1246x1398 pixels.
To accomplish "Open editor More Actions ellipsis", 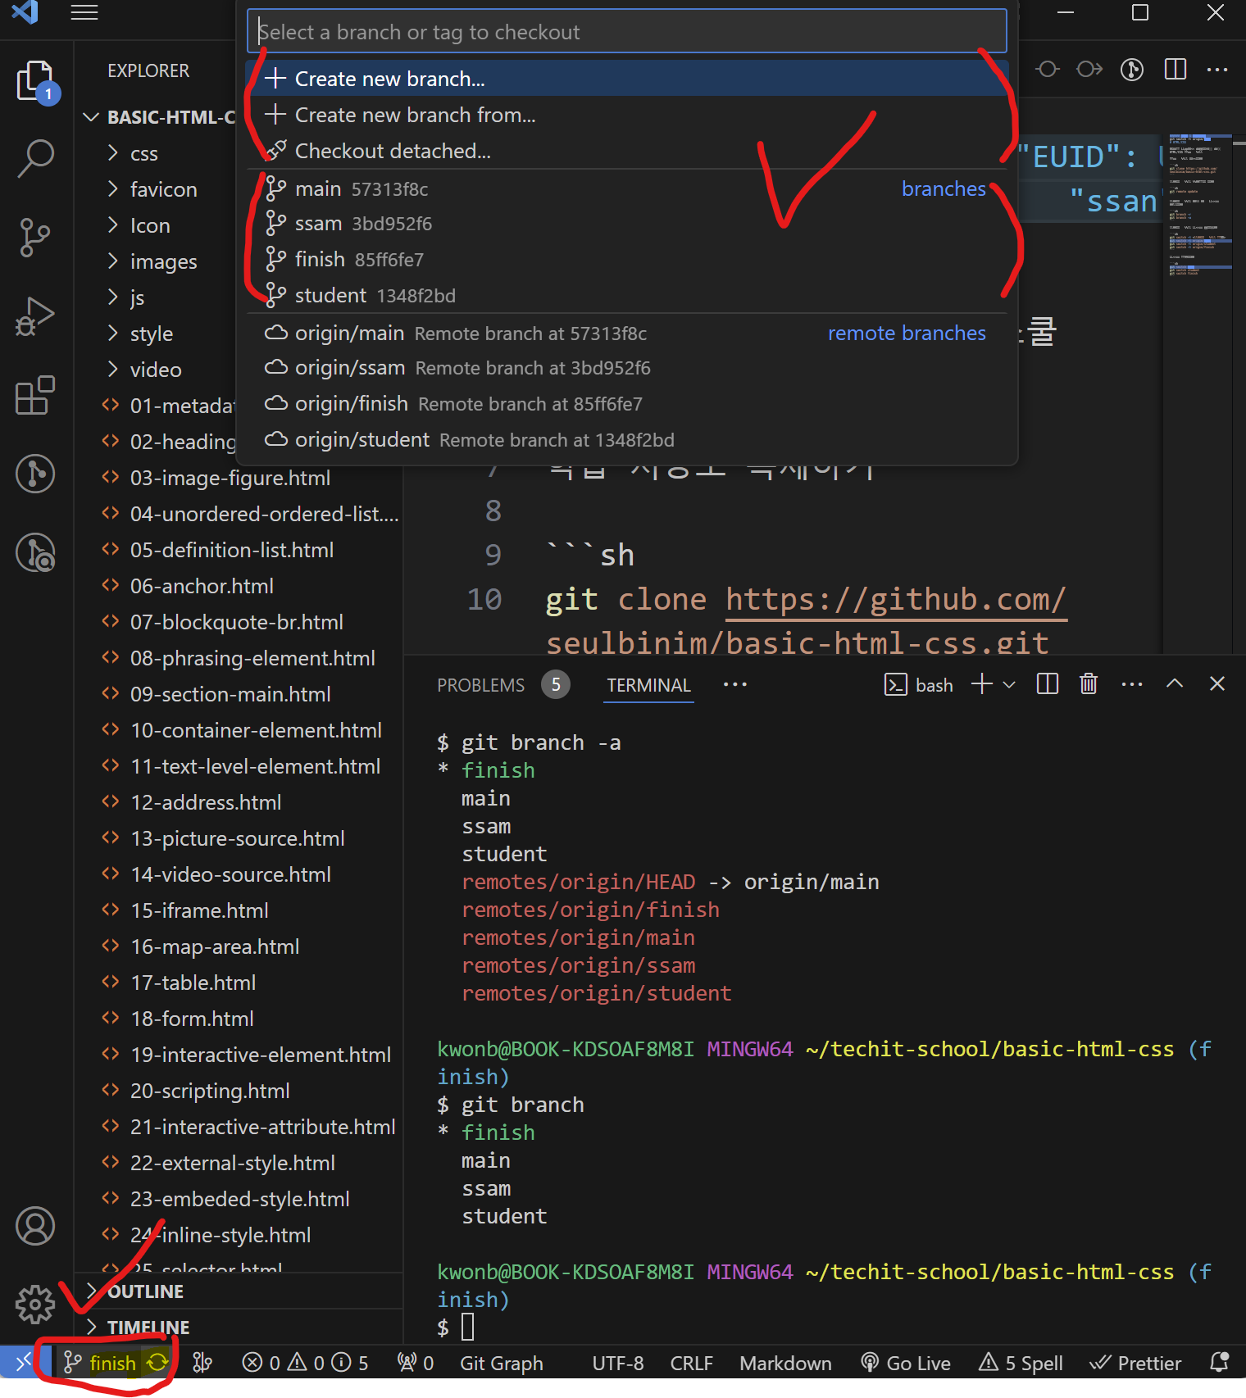I will coord(1217,70).
